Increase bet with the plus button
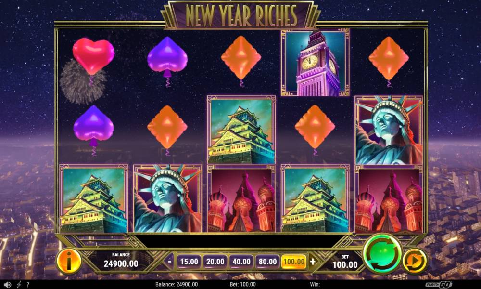This screenshot has height=289, width=481. click(313, 262)
